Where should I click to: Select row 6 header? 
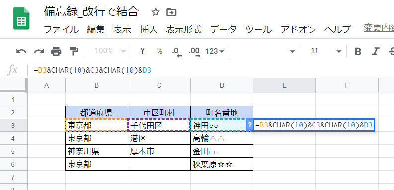(13, 164)
